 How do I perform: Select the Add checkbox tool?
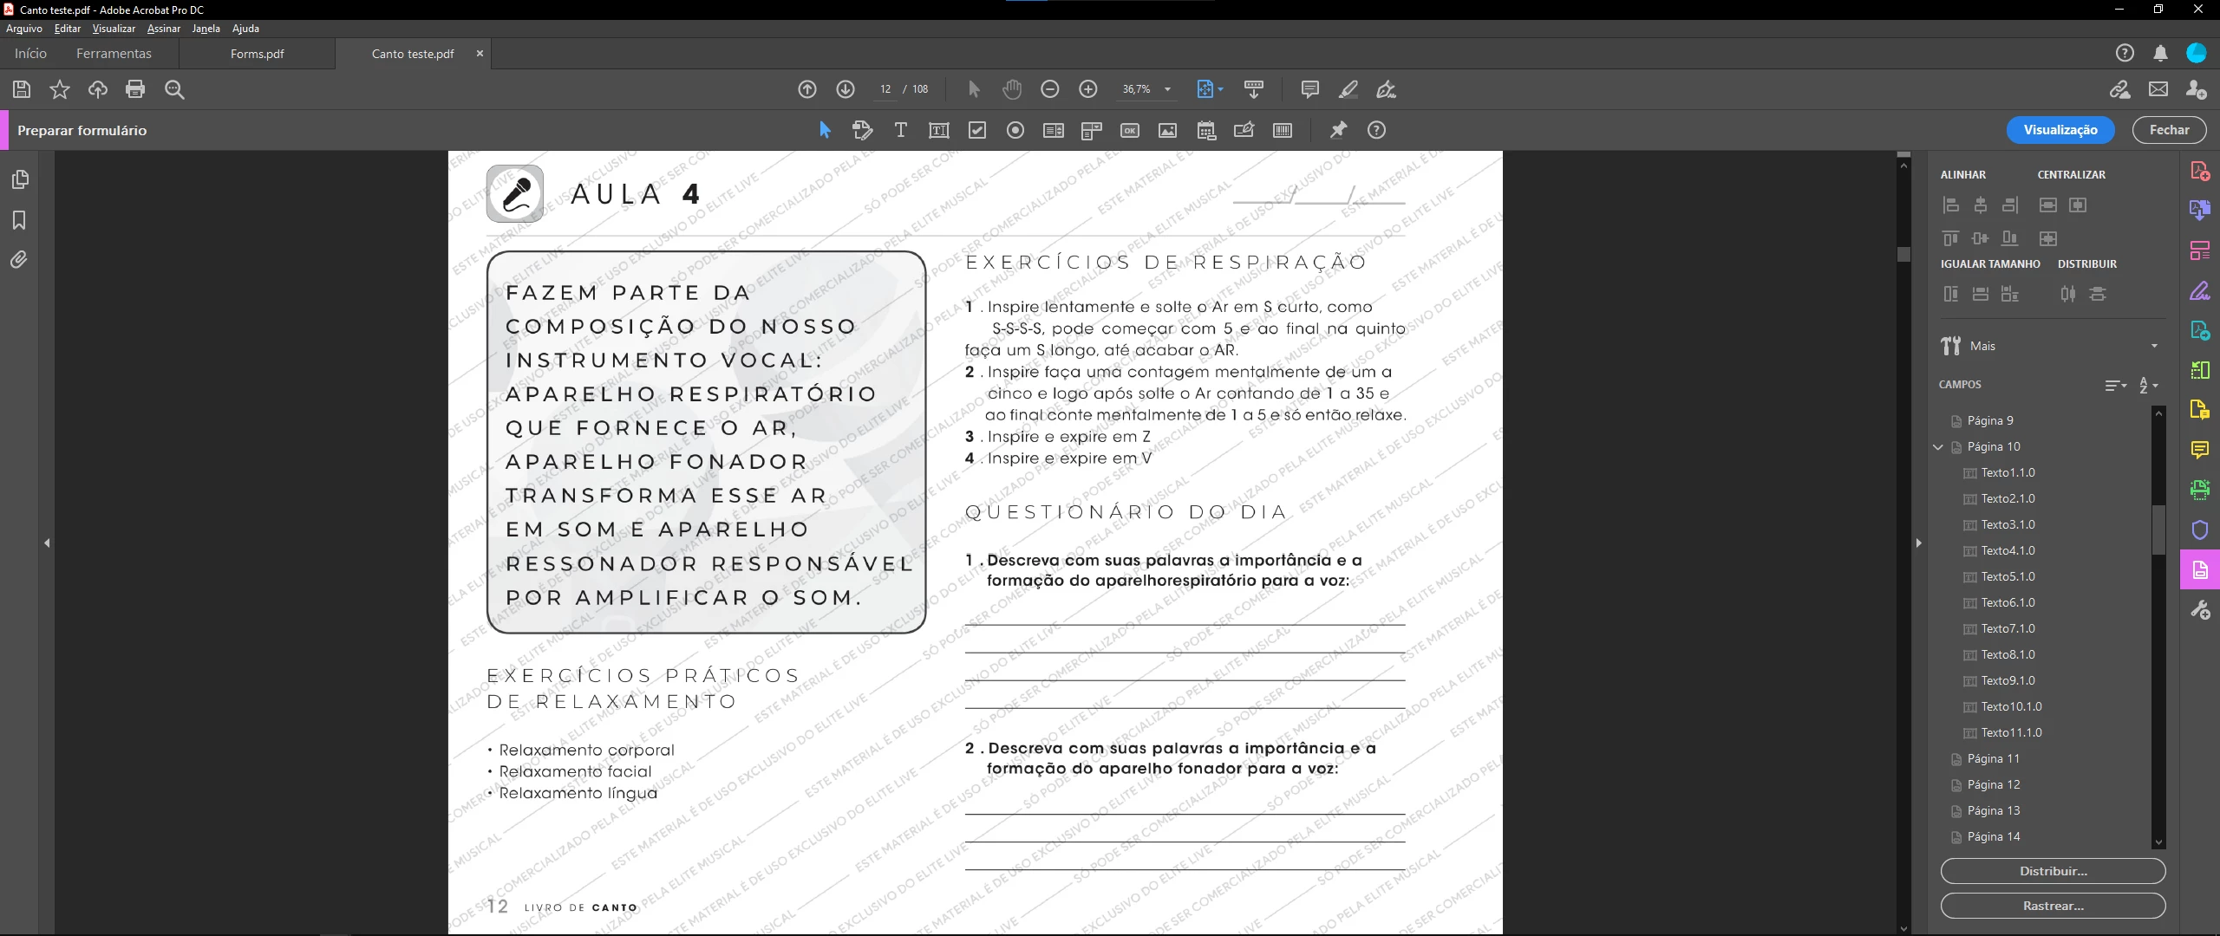click(x=977, y=130)
